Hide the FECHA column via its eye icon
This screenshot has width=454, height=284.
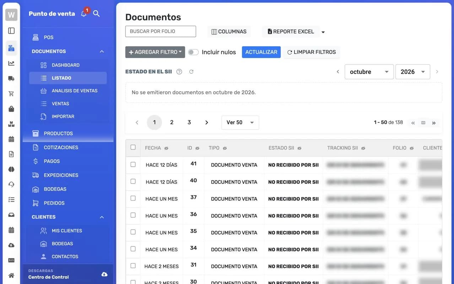tap(166, 148)
